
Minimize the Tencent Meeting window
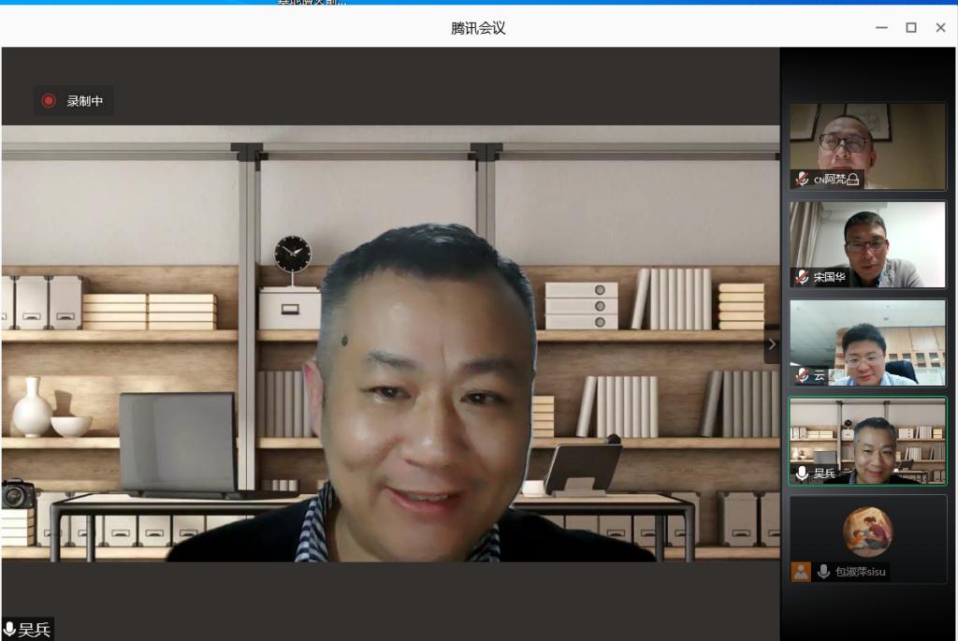[881, 28]
